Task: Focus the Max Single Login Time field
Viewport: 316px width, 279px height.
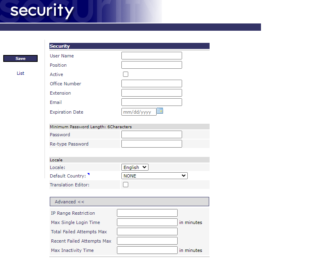Action: click(147, 222)
